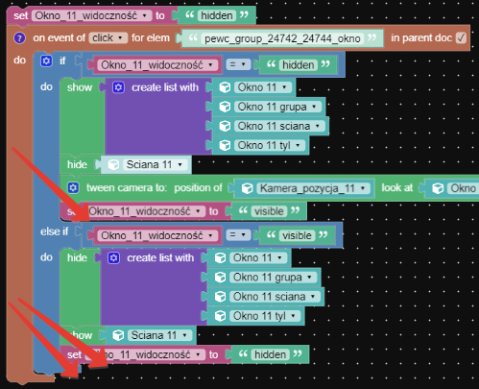Open Sciana 11 dropdown in lower show block
479x389 pixels.
(x=159, y=335)
